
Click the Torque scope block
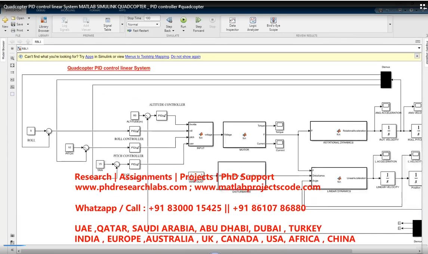coord(280,126)
